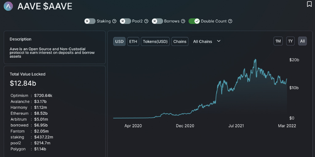Screen dimensions: 315x157
Task: Disable the Double Count toggle
Action: coord(194,21)
